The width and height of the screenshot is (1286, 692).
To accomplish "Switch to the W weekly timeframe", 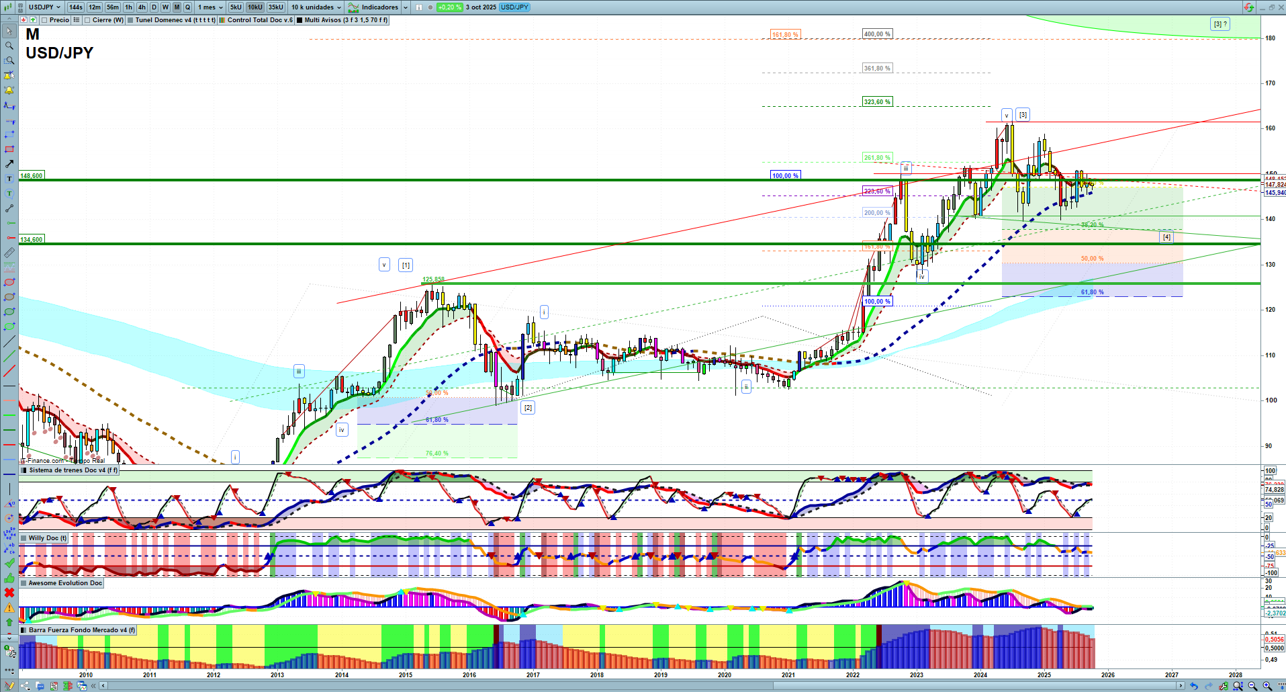I will (165, 7).
